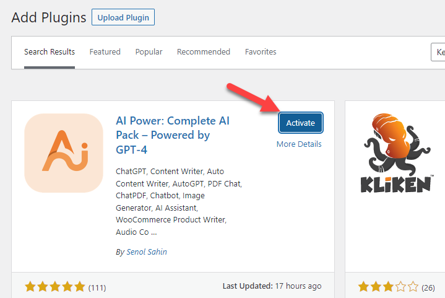Switch to the Featured tab

point(105,51)
